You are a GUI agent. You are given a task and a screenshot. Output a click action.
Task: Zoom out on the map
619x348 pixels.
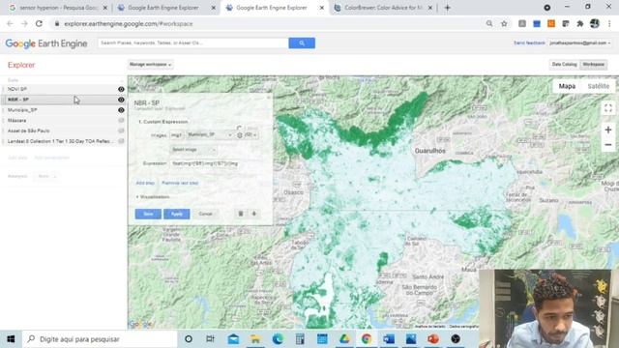coord(608,145)
